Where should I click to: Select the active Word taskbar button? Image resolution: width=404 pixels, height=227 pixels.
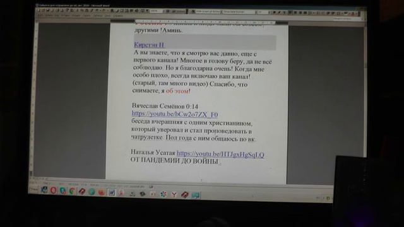[x=112, y=192]
